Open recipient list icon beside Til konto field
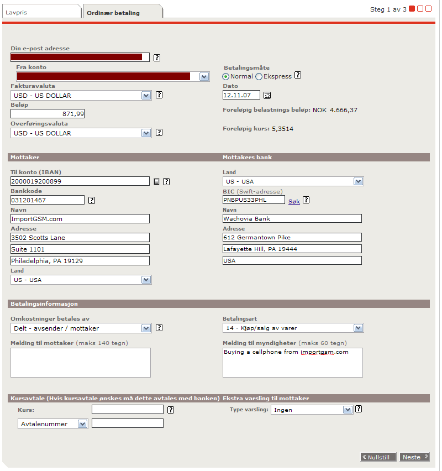442x471 pixels. click(156, 181)
